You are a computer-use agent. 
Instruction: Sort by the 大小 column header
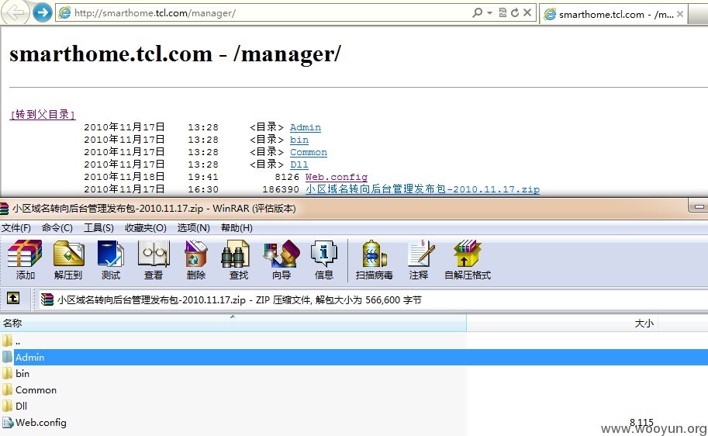point(562,323)
